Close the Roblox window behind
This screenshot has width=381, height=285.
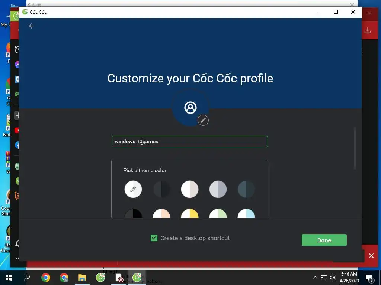point(352,4)
